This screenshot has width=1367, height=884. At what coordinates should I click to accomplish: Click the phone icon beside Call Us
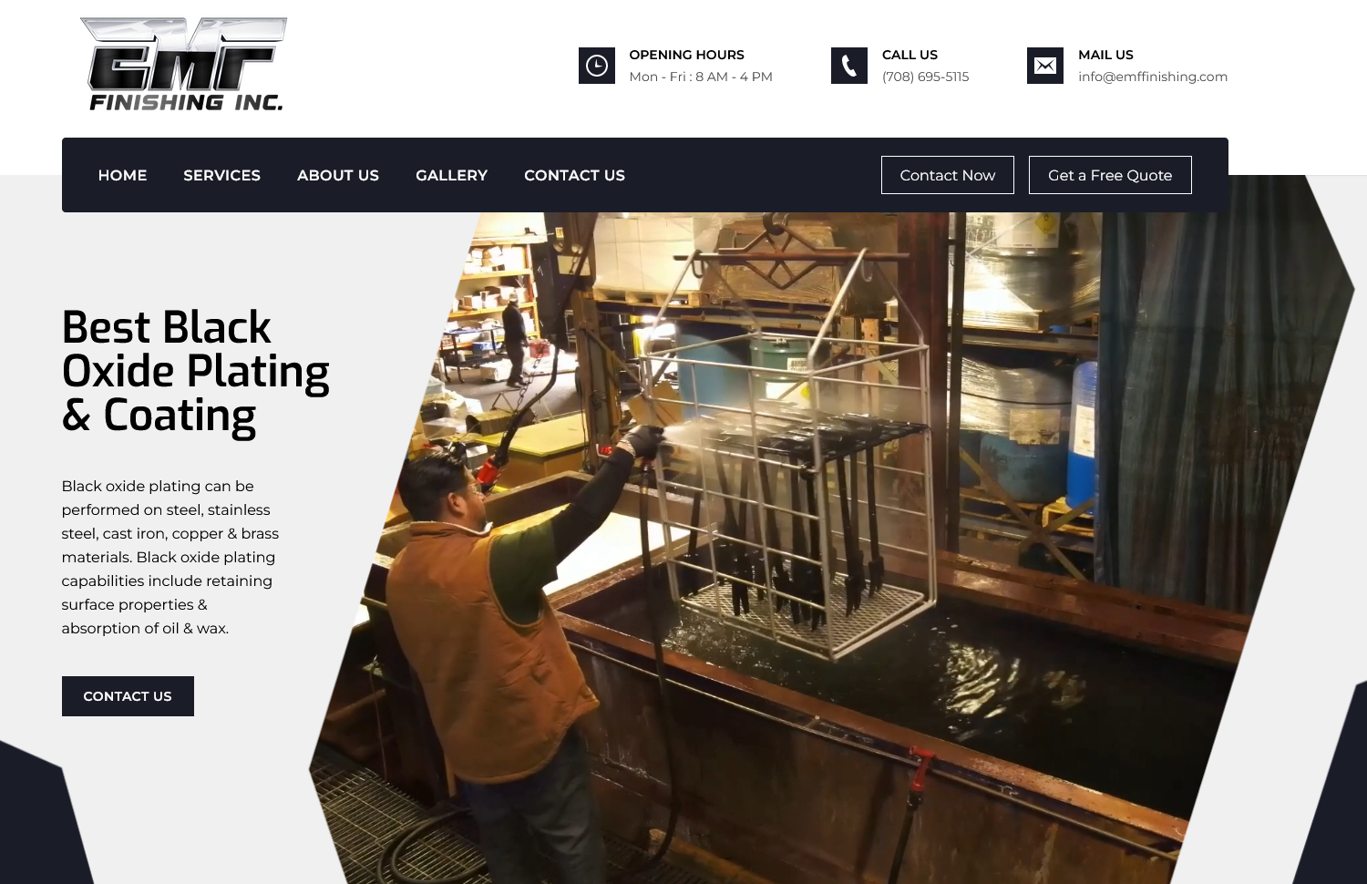pyautogui.click(x=849, y=66)
